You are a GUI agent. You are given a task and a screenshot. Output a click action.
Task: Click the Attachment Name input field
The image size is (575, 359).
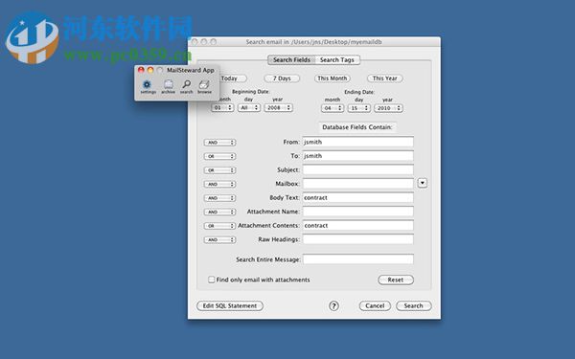tap(357, 212)
